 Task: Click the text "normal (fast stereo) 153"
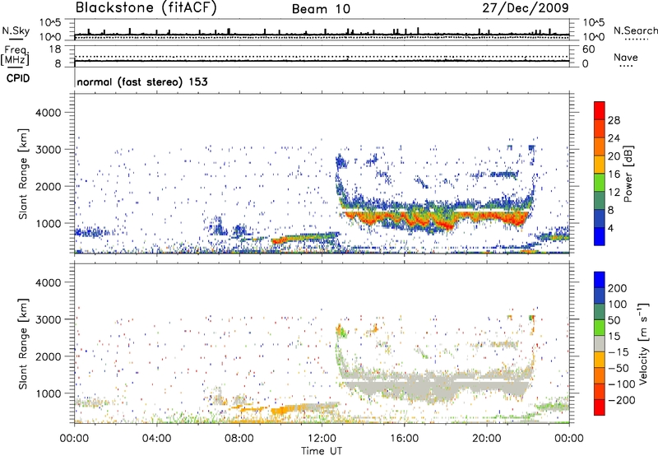(142, 81)
